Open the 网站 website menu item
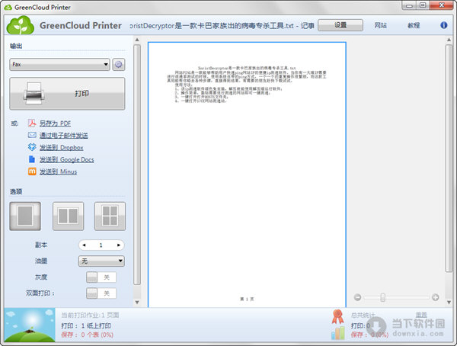This screenshot has height=346, width=457. tap(380, 25)
